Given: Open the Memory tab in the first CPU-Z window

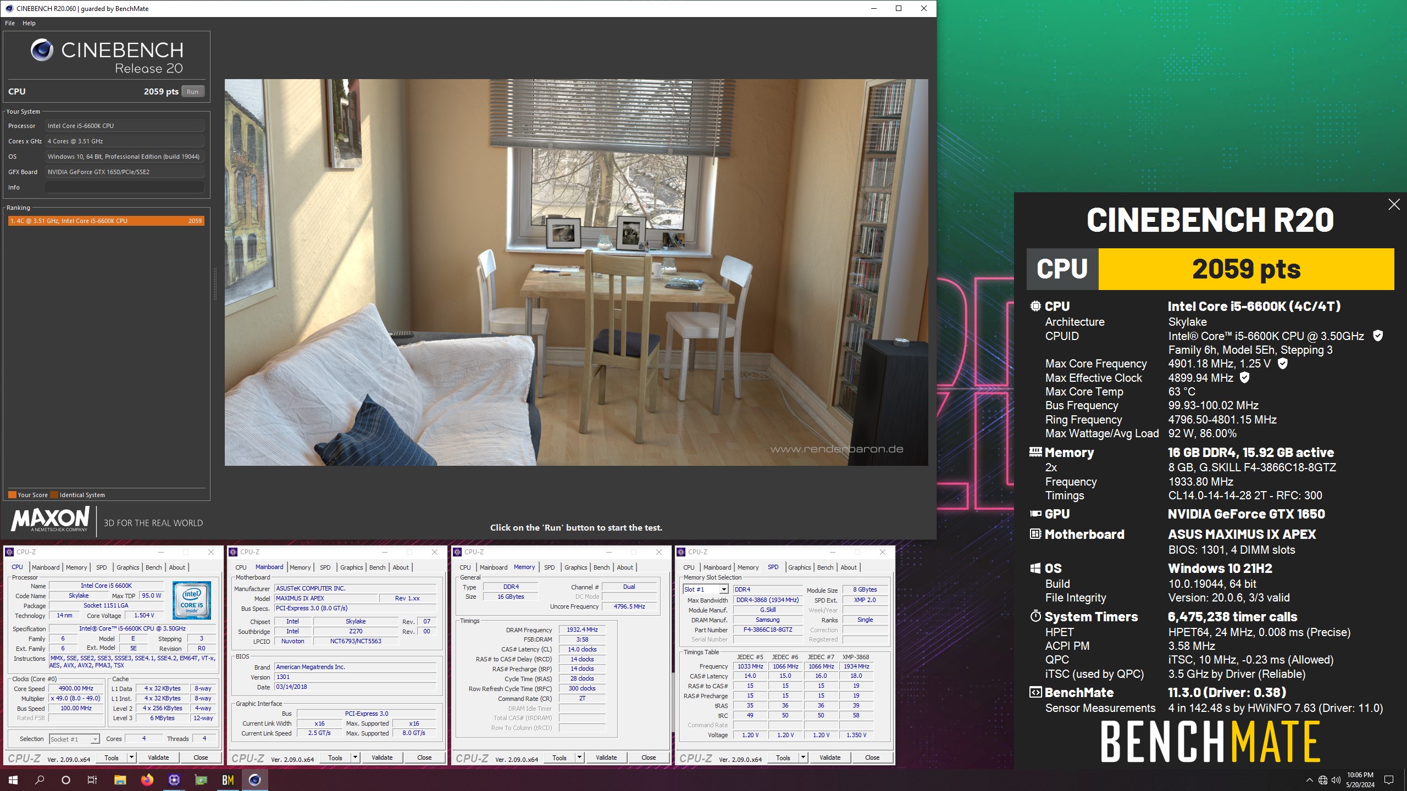Looking at the screenshot, I should click(x=76, y=567).
